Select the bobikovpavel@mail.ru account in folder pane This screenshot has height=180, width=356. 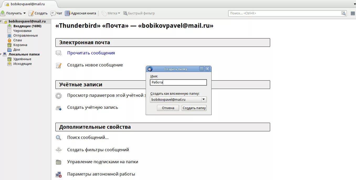27,21
